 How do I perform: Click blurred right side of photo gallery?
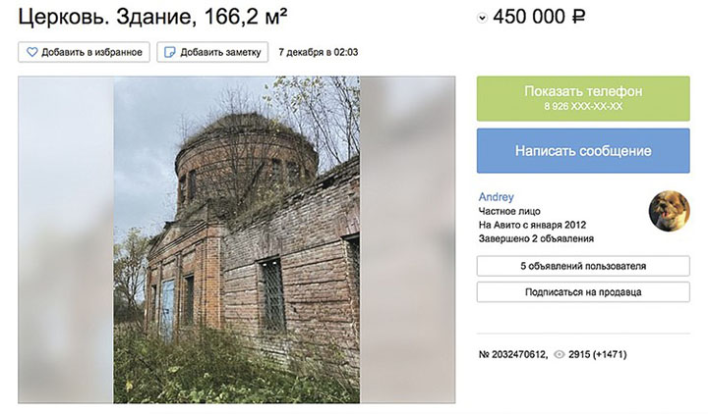pos(407,239)
